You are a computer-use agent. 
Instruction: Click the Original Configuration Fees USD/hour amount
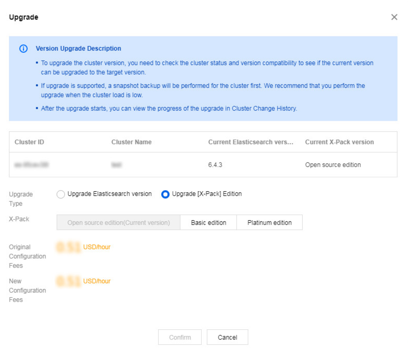(84, 247)
